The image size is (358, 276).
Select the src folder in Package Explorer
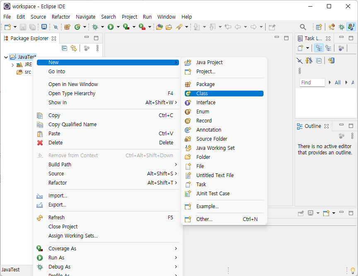click(28, 72)
